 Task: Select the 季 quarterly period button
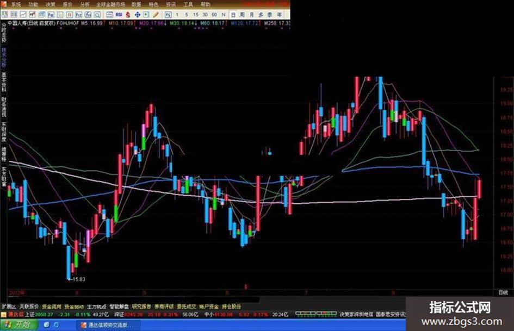(x=270, y=15)
